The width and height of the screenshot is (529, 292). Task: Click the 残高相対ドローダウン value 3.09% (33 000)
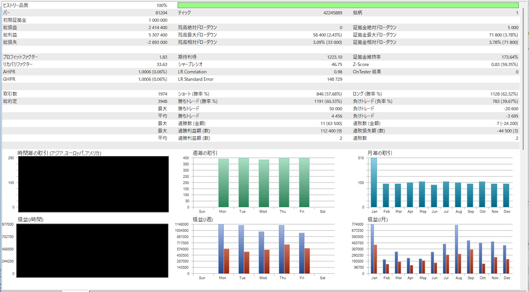tap(327, 42)
